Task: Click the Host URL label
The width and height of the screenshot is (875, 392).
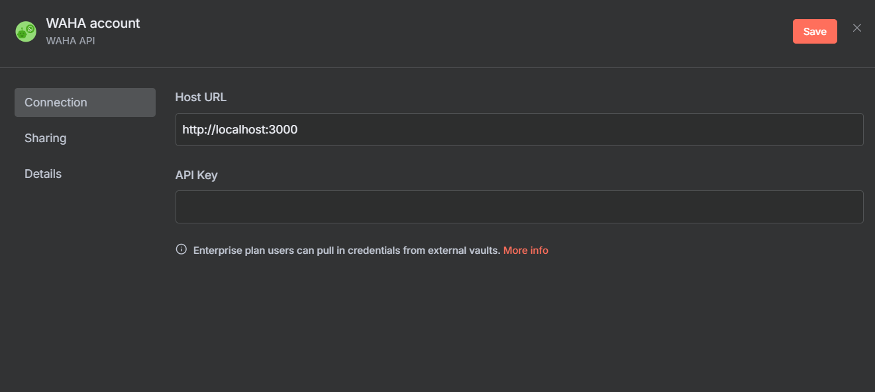Action: [201, 97]
